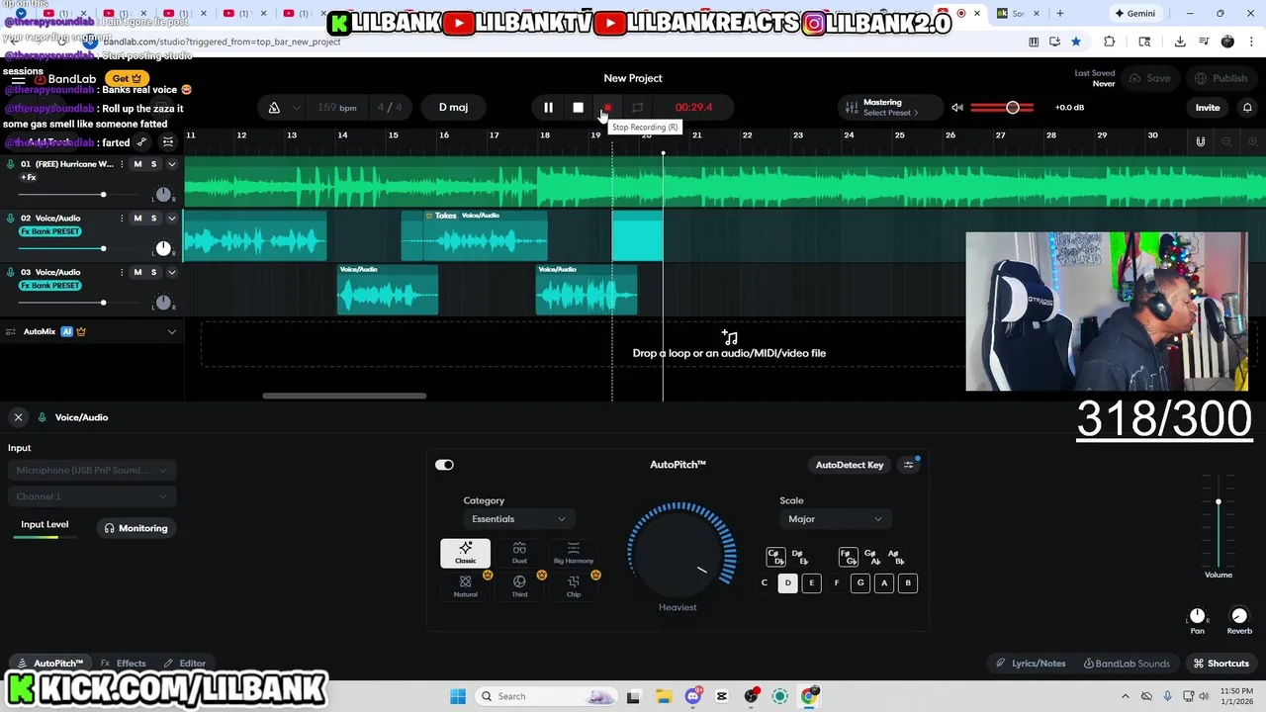Mute track 02 Voice/Audio

click(137, 218)
